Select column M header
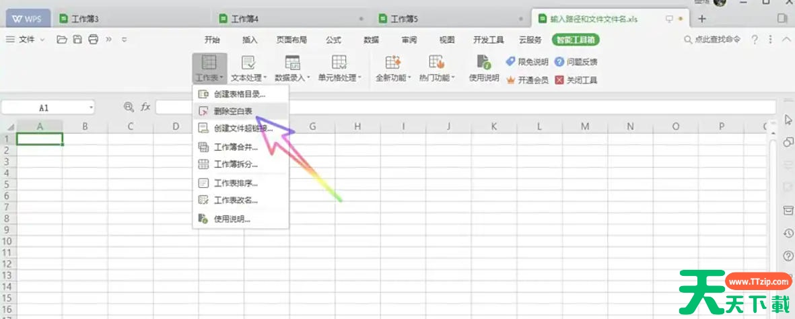This screenshot has height=319, width=795. (x=584, y=127)
